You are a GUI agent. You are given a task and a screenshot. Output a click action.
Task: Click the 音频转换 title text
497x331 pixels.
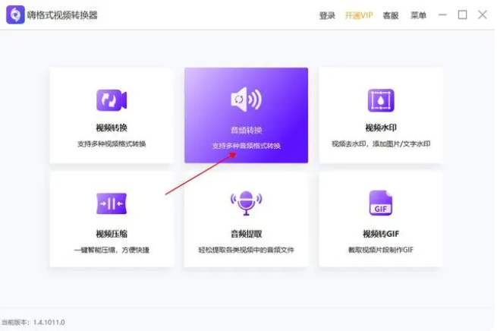246,130
